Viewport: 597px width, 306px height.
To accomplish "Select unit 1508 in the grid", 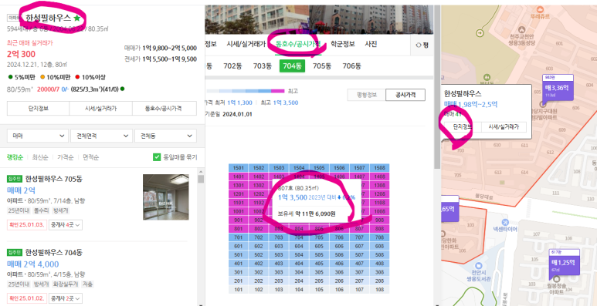I will point(379,167).
